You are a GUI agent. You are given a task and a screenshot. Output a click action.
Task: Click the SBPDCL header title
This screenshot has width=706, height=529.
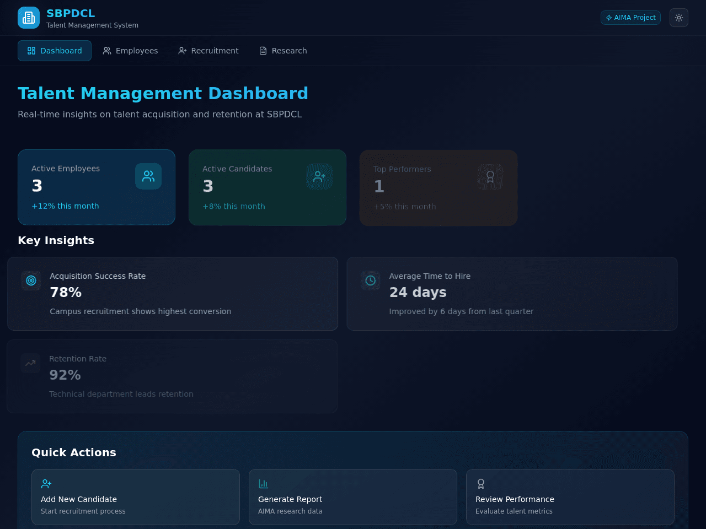click(x=71, y=13)
